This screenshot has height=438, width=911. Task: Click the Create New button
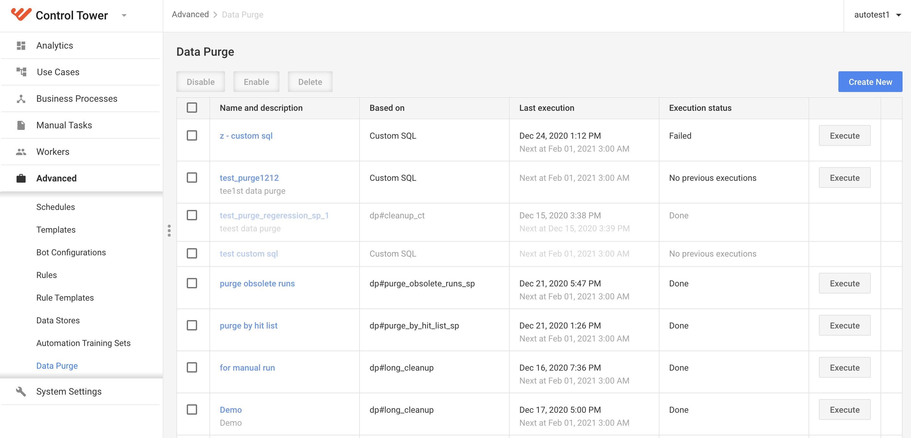[870, 82]
